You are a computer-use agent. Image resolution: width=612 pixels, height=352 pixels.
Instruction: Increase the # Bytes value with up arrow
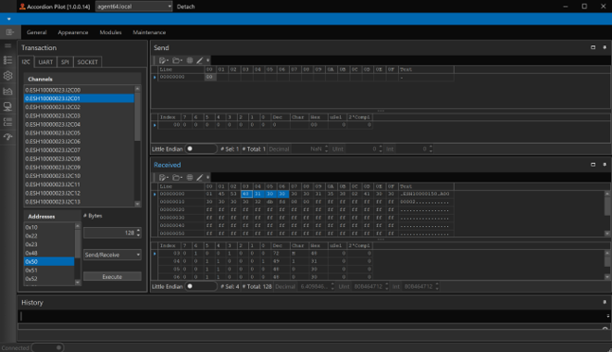tap(138, 231)
